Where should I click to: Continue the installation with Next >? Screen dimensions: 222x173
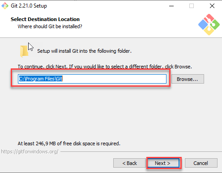pyautogui.click(x=163, y=163)
